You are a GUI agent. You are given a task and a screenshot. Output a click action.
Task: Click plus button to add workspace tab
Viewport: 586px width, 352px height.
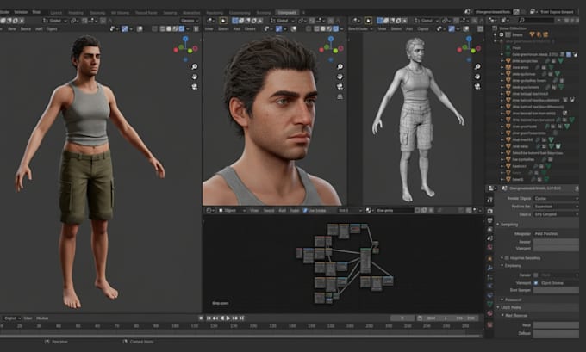click(x=303, y=12)
